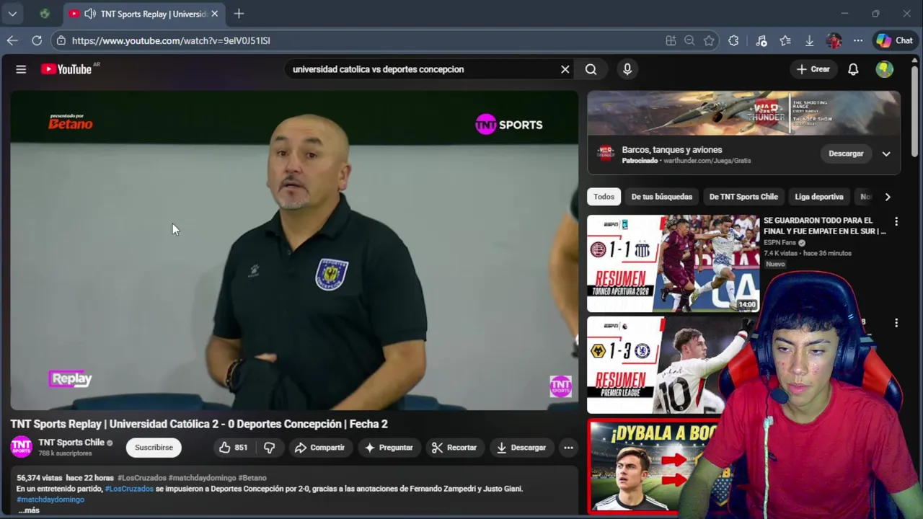Open the Crear button
This screenshot has height=519, width=923.
click(813, 69)
